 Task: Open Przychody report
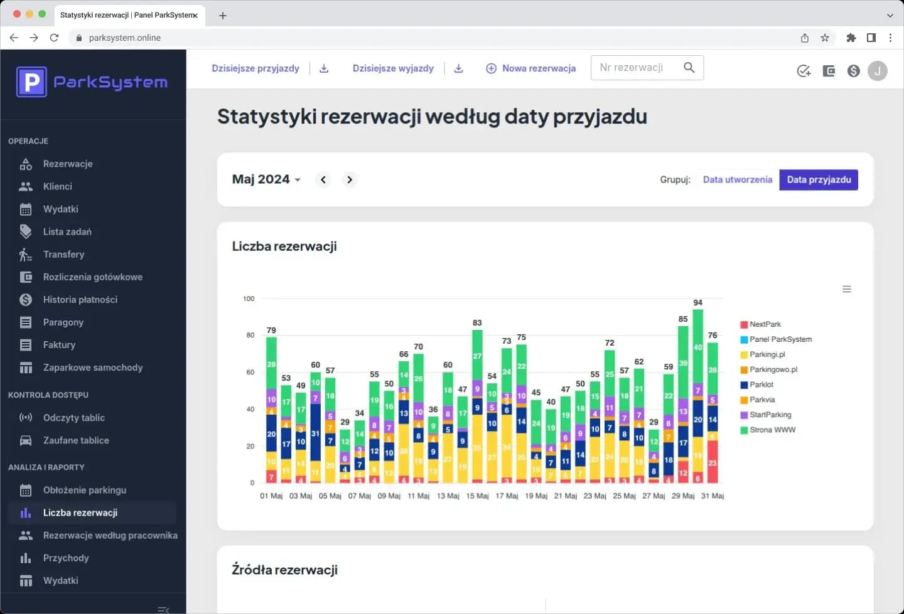(x=93, y=558)
